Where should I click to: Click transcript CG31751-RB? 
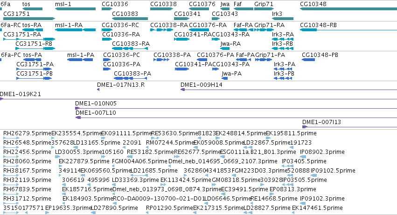[x=35, y=49]
